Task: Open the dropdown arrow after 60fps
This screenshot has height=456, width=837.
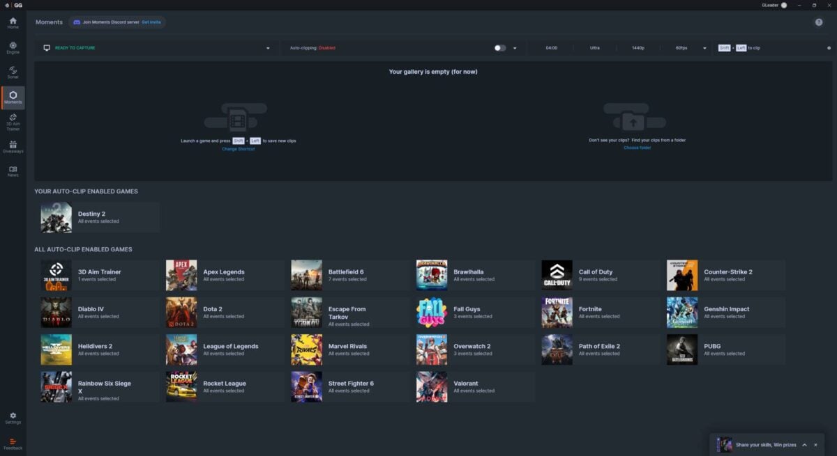Action: (704, 48)
